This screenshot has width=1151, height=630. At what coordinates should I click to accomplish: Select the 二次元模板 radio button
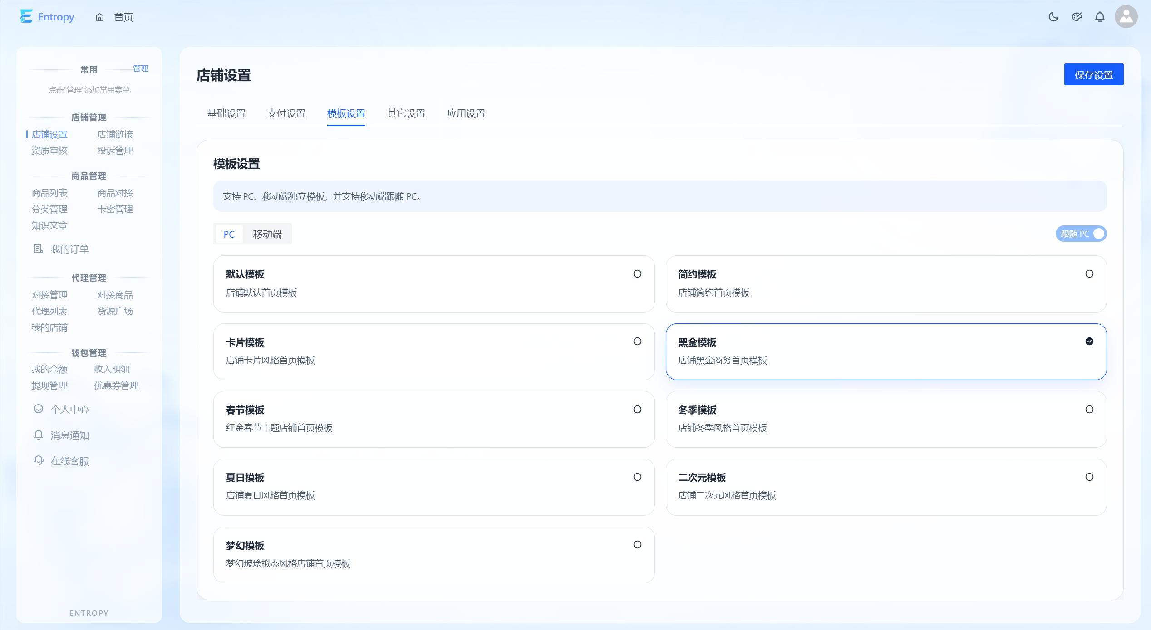tap(1089, 477)
